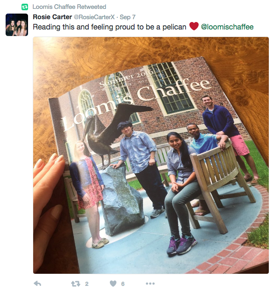This screenshot has width=273, height=292.
Task: Click the Rosie Carter display name
Action: [52, 17]
